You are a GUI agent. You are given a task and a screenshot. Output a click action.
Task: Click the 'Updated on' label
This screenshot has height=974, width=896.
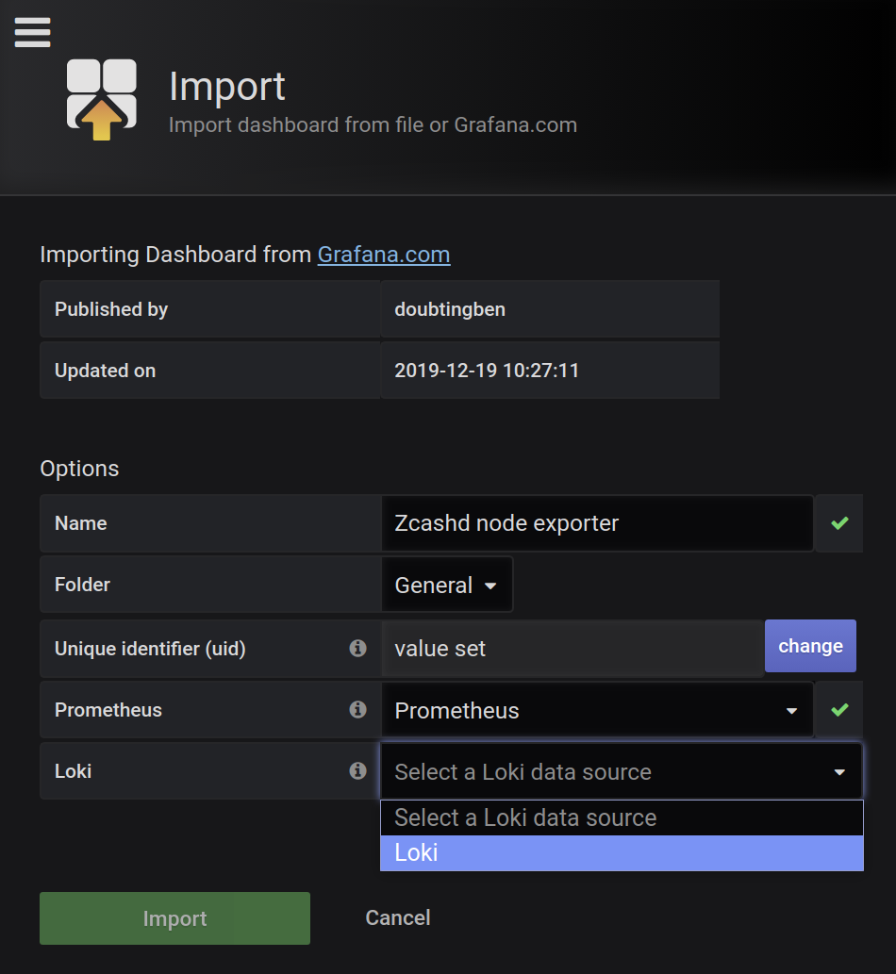coord(105,371)
